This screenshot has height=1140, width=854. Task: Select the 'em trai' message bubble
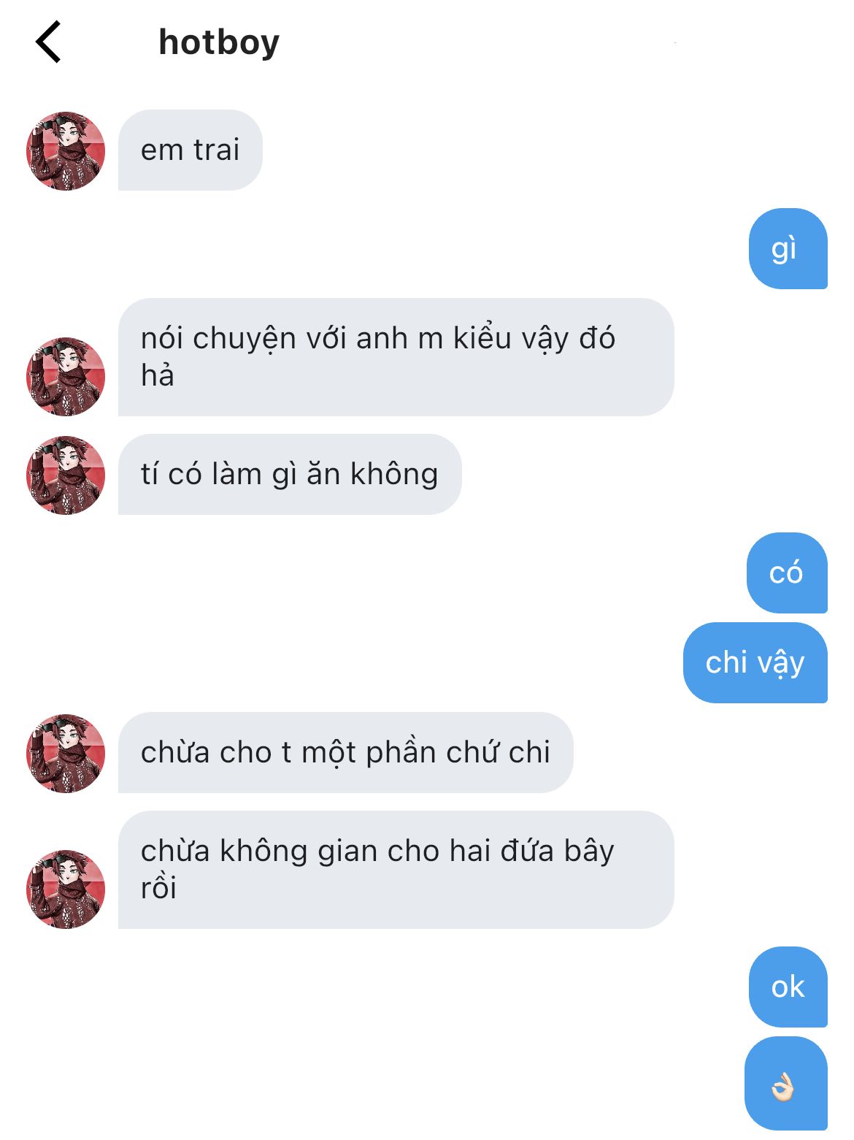point(191,150)
